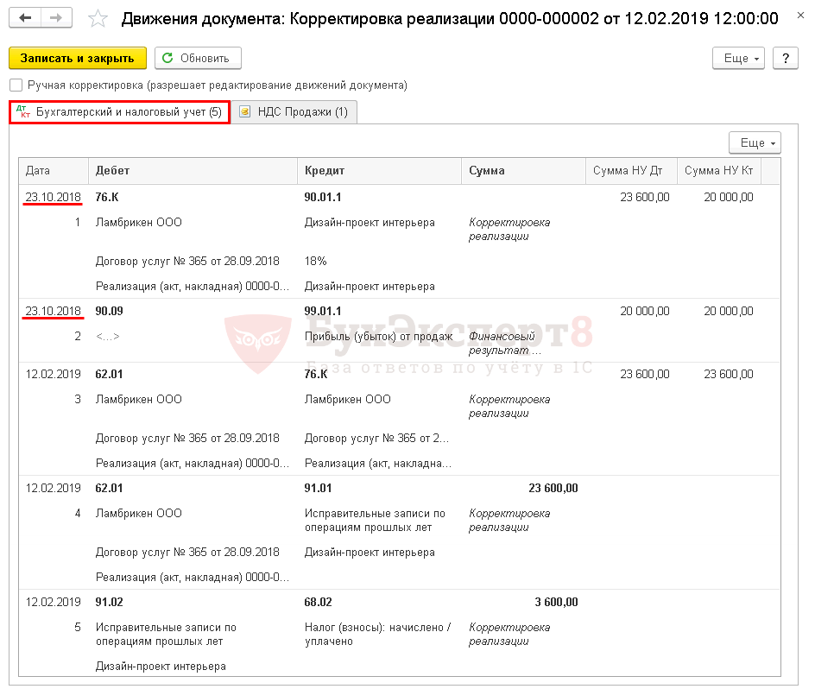Click the Обновить refresh button
The image size is (815, 689).
click(198, 58)
